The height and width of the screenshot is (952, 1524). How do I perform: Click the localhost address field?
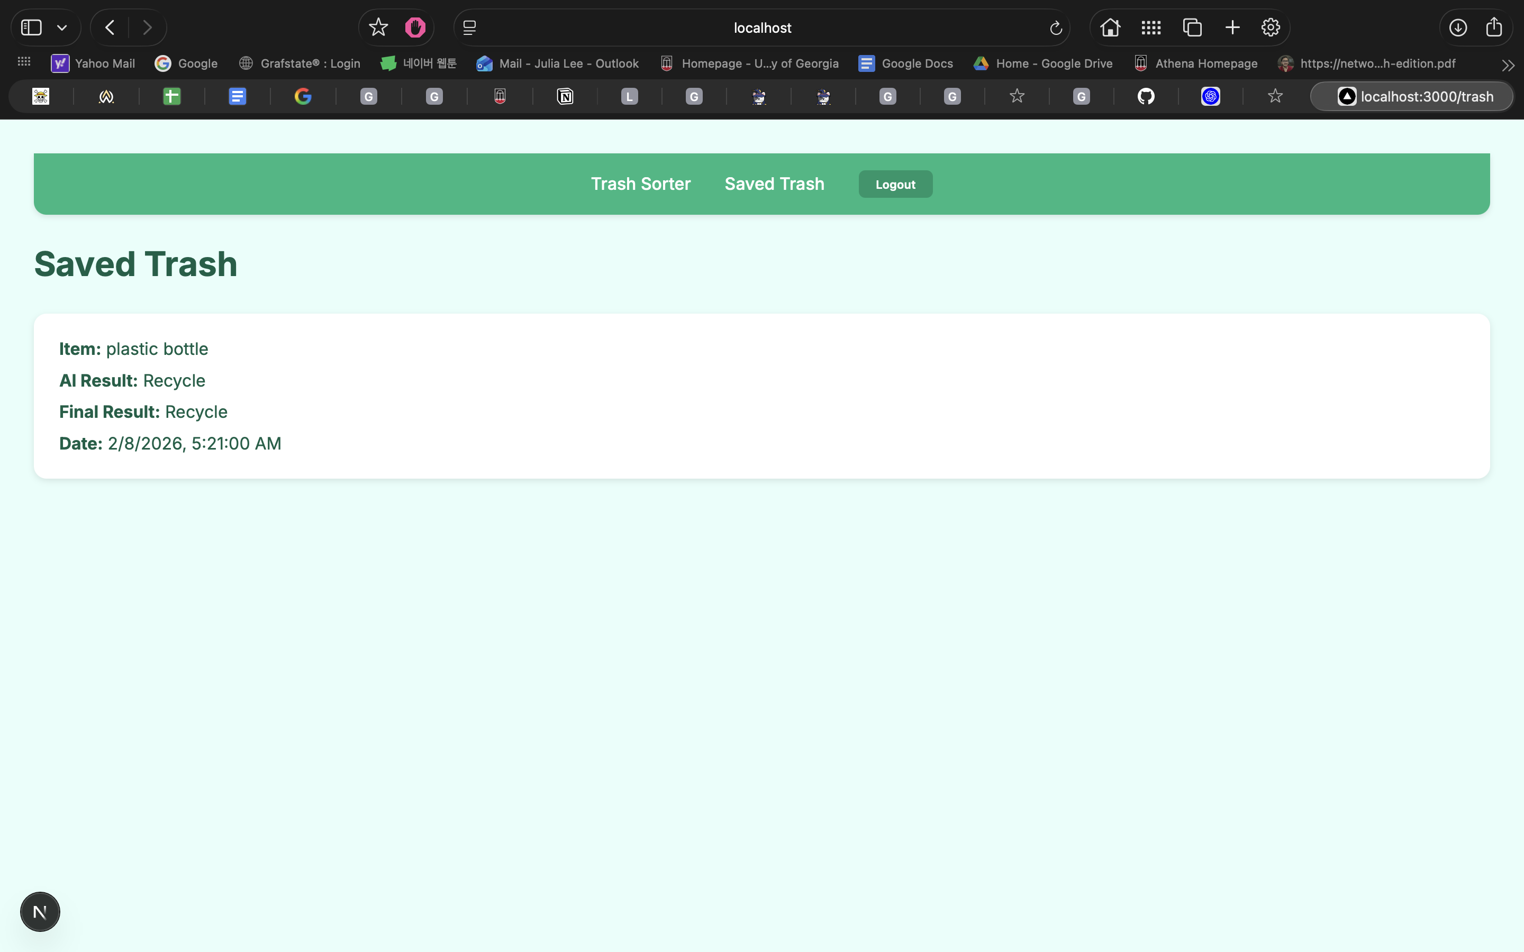pyautogui.click(x=762, y=28)
